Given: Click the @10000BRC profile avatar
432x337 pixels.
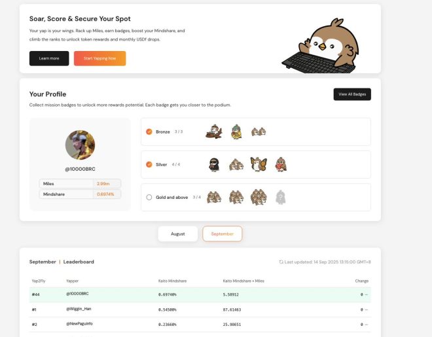Looking at the screenshot, I should coord(80,145).
